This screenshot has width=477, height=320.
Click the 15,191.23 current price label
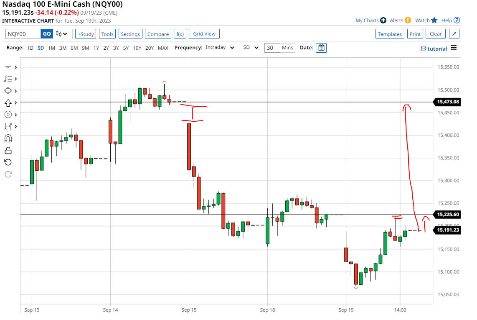tap(447, 230)
